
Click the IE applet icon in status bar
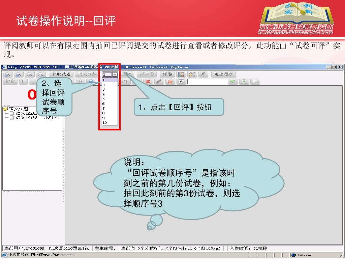click(x=5, y=255)
